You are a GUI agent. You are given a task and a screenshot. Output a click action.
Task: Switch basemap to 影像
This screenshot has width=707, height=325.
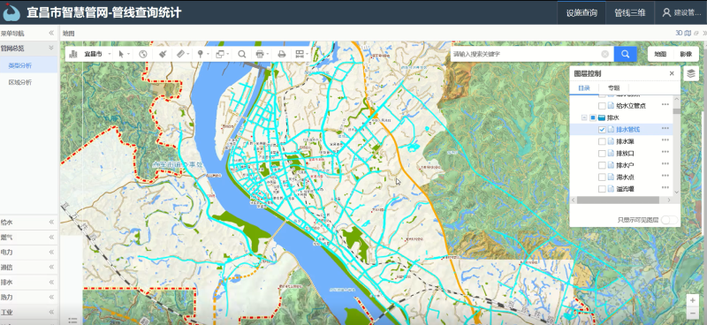[x=686, y=54]
